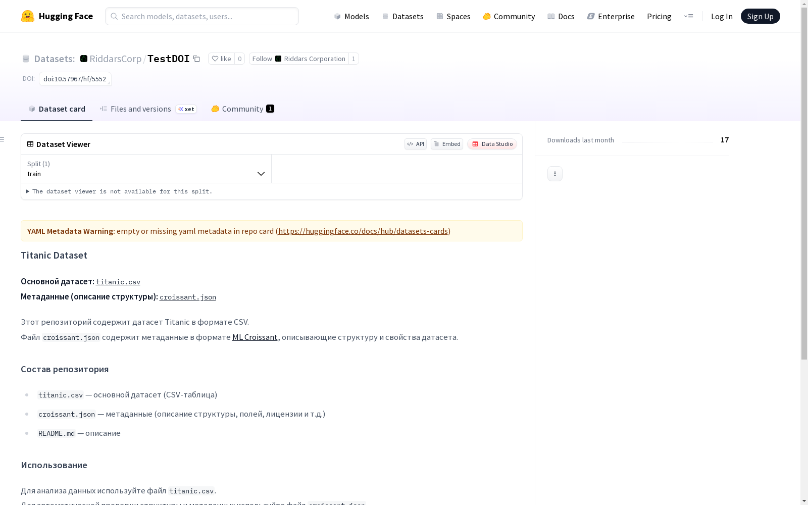Open the Community discussions tab

point(242,109)
